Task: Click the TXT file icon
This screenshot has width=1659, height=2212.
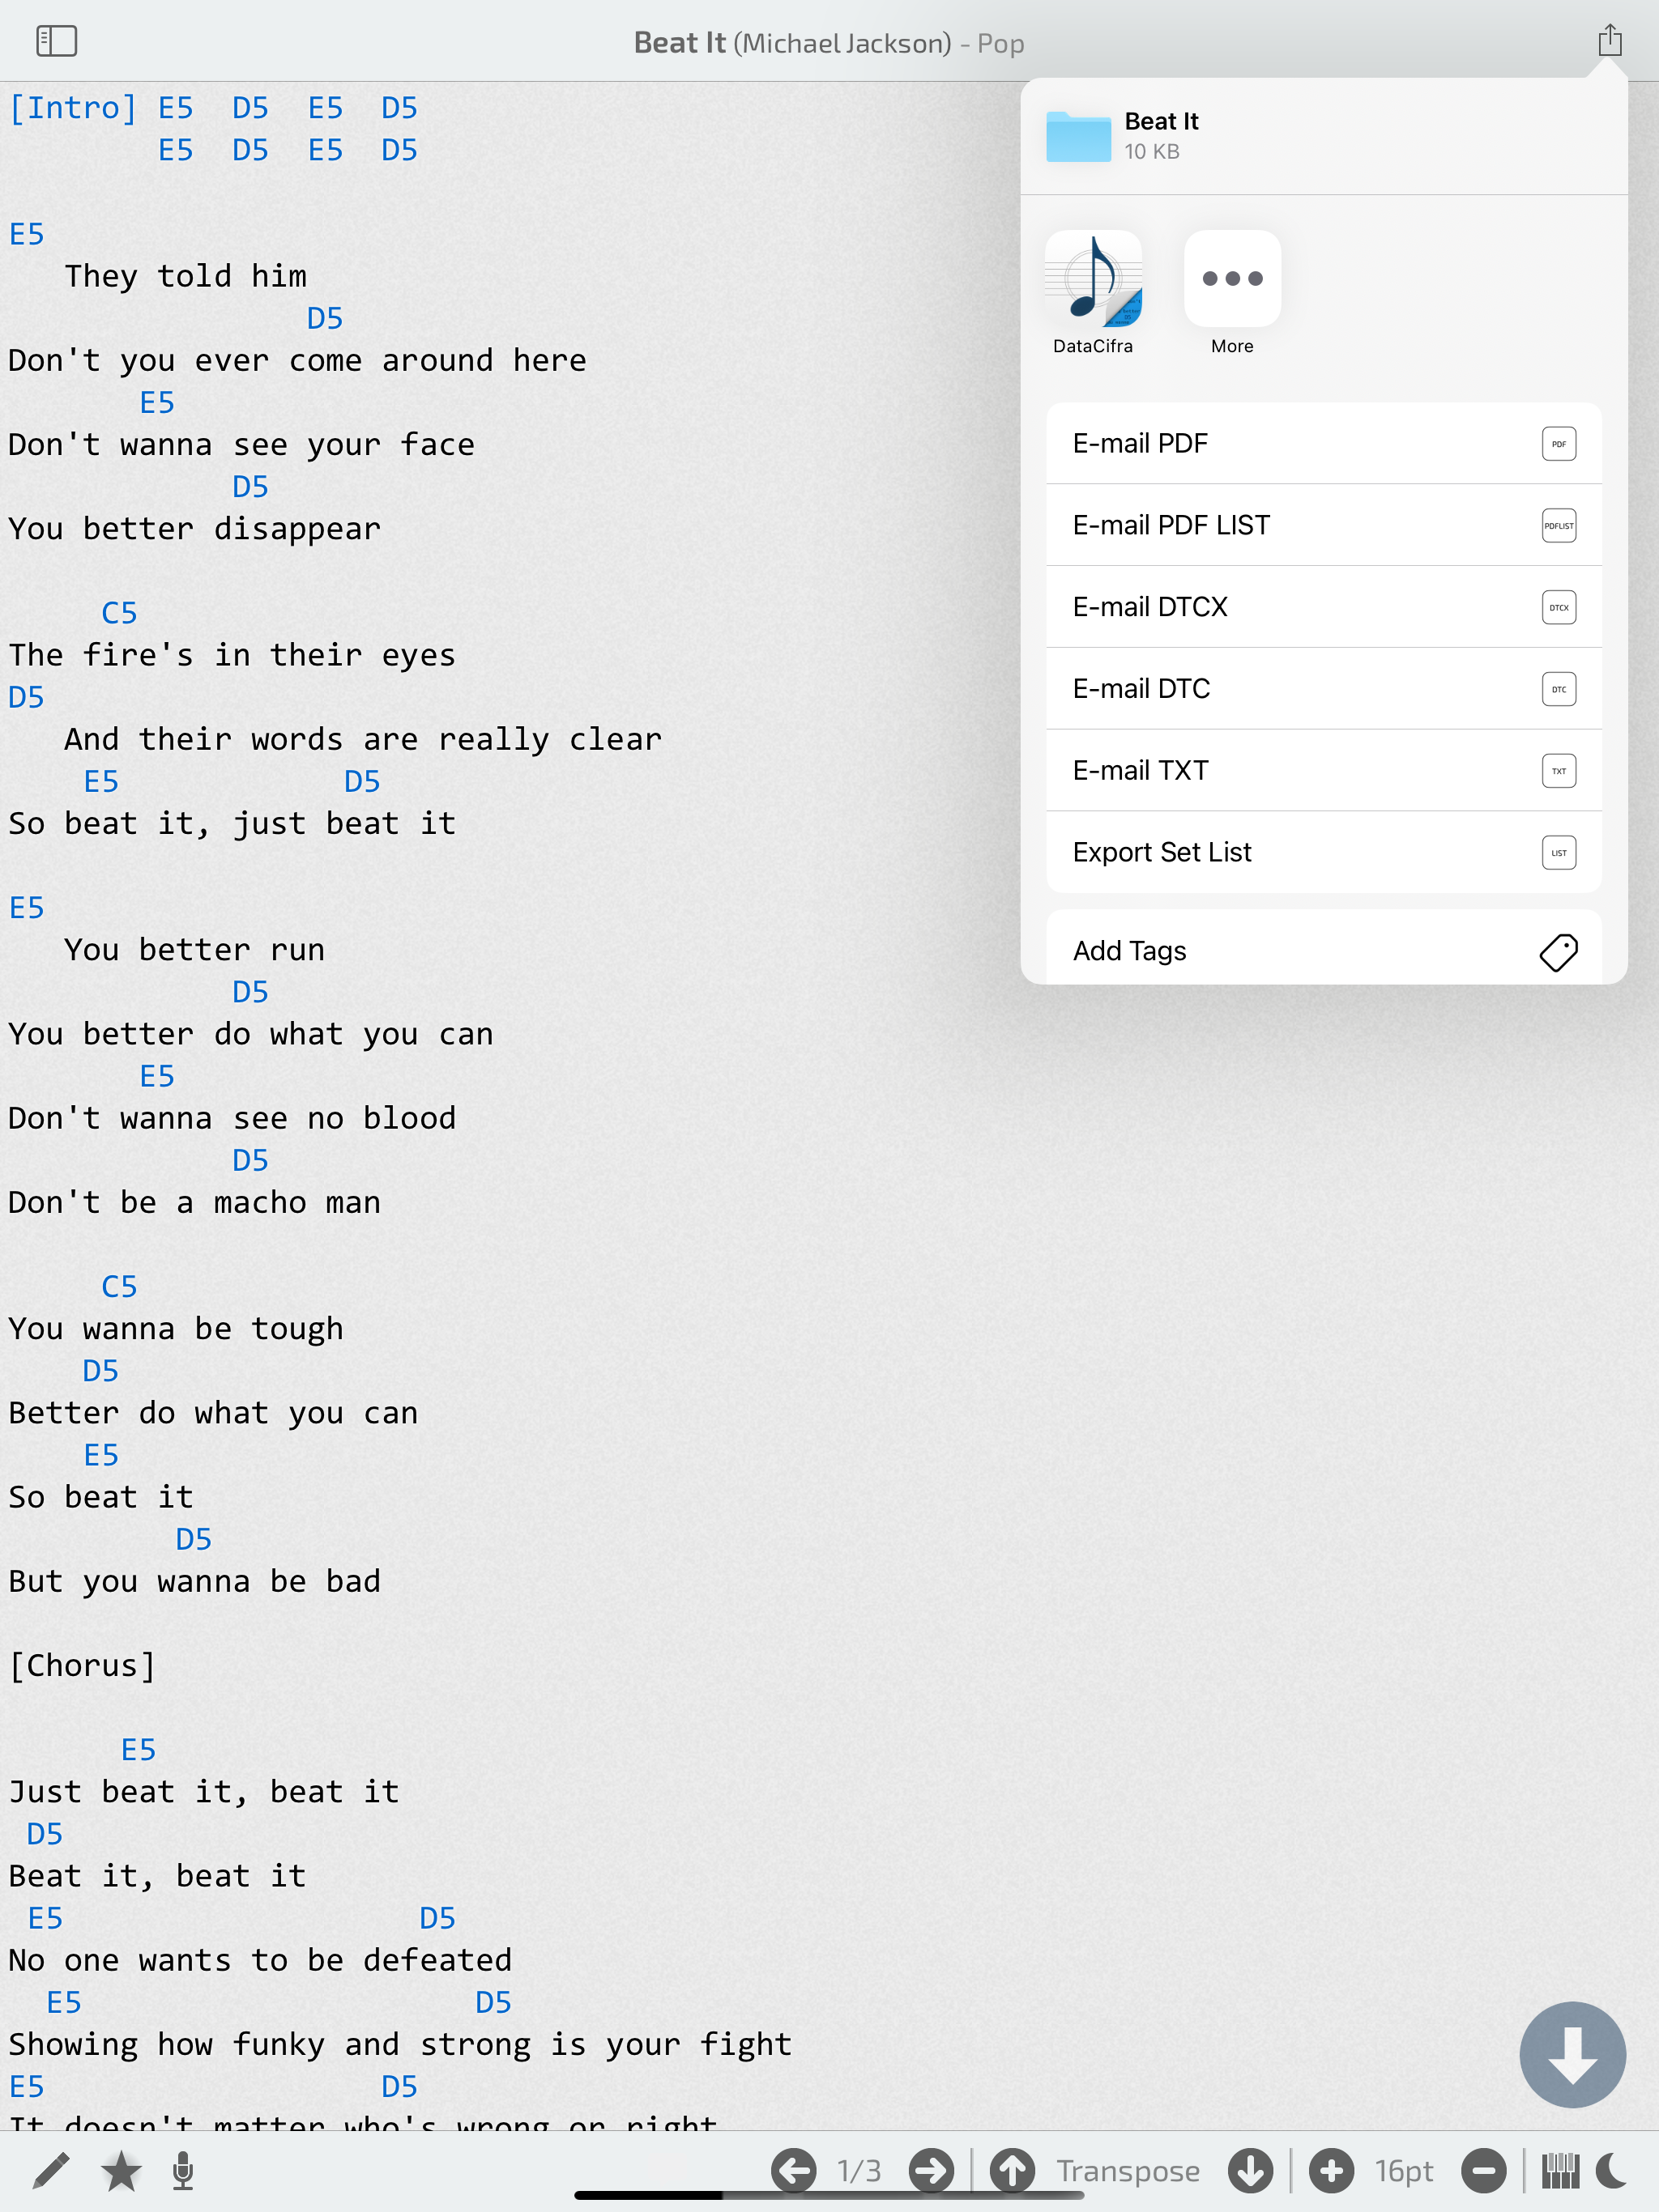Action: [x=1558, y=772]
